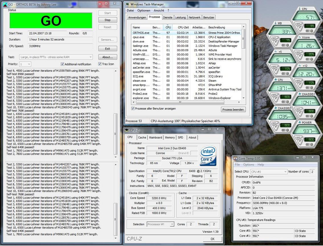Image resolution: width=323 pixels, height=246 pixels.
Task: Open the SPD tab in CPU-Z
Action: (x=181, y=137)
